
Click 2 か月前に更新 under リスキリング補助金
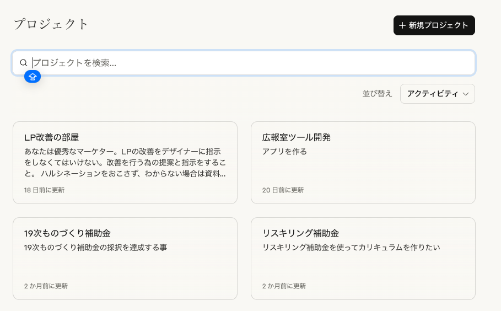pos(284,286)
